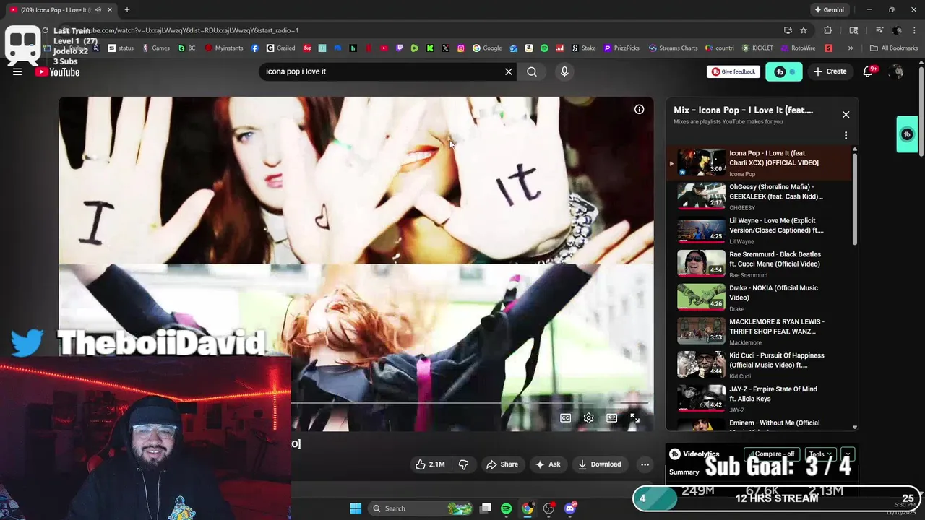Expand bookmarks bar overflow chevron
The image size is (925, 520).
(851, 48)
